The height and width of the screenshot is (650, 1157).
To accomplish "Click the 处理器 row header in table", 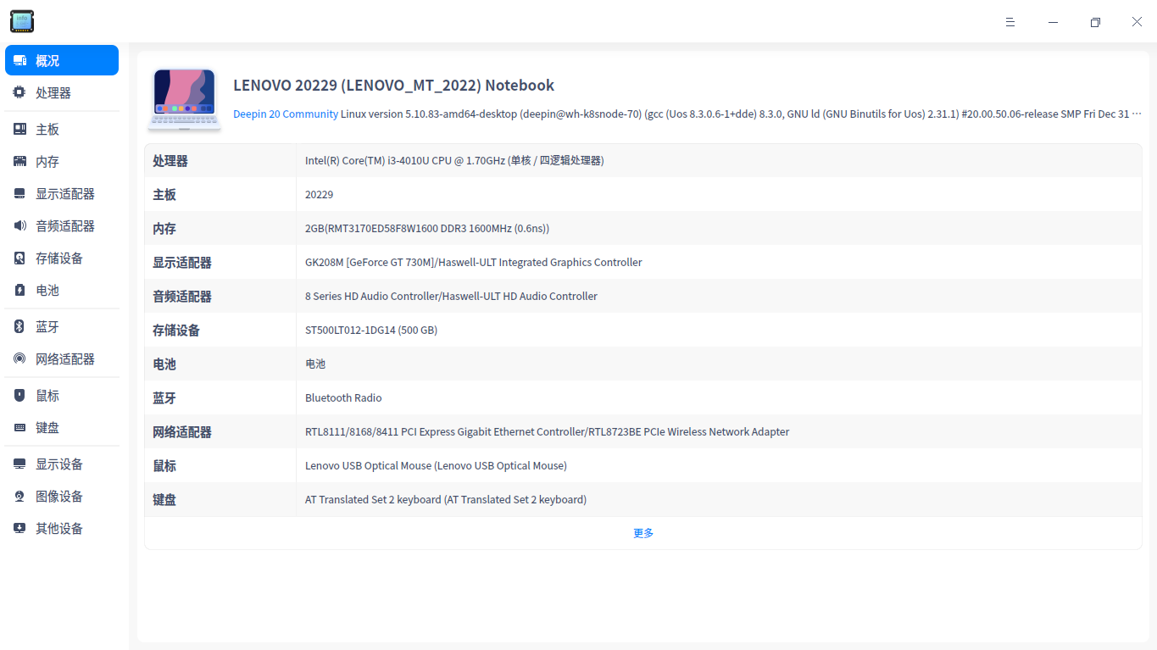I will pyautogui.click(x=170, y=161).
